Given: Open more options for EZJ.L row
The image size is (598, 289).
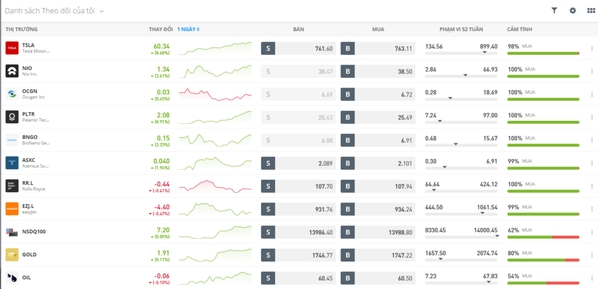Looking at the screenshot, I should (x=592, y=209).
